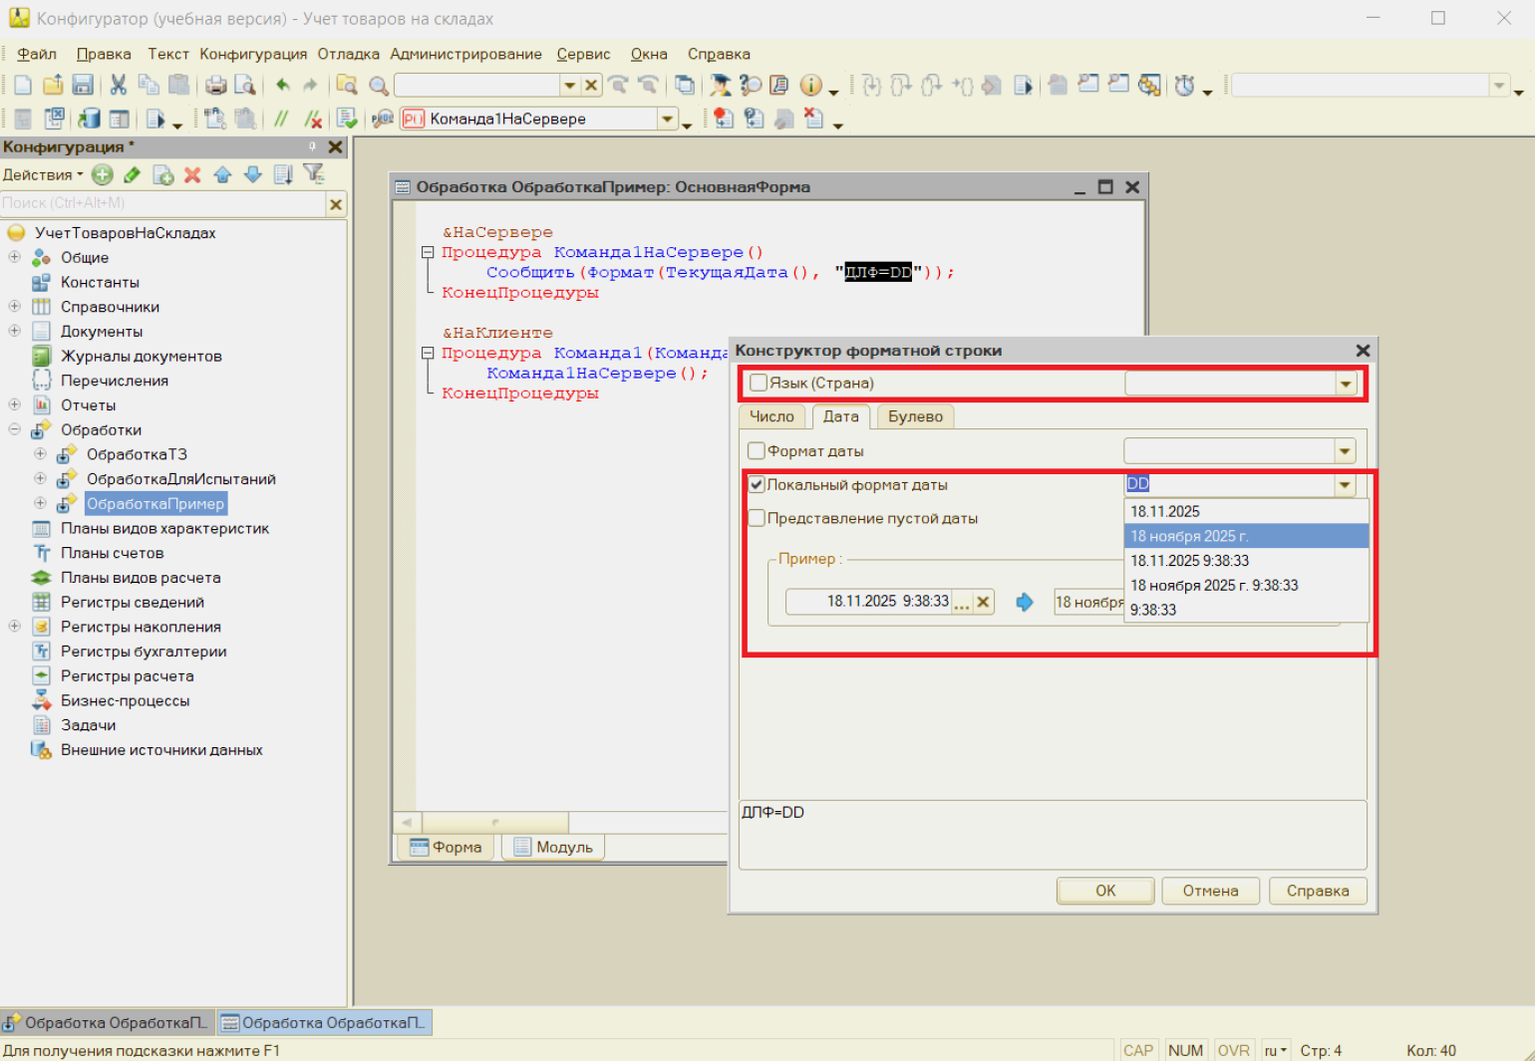Uncheck Локальный формат даты checkbox
This screenshot has width=1535, height=1061.
pyautogui.click(x=757, y=485)
